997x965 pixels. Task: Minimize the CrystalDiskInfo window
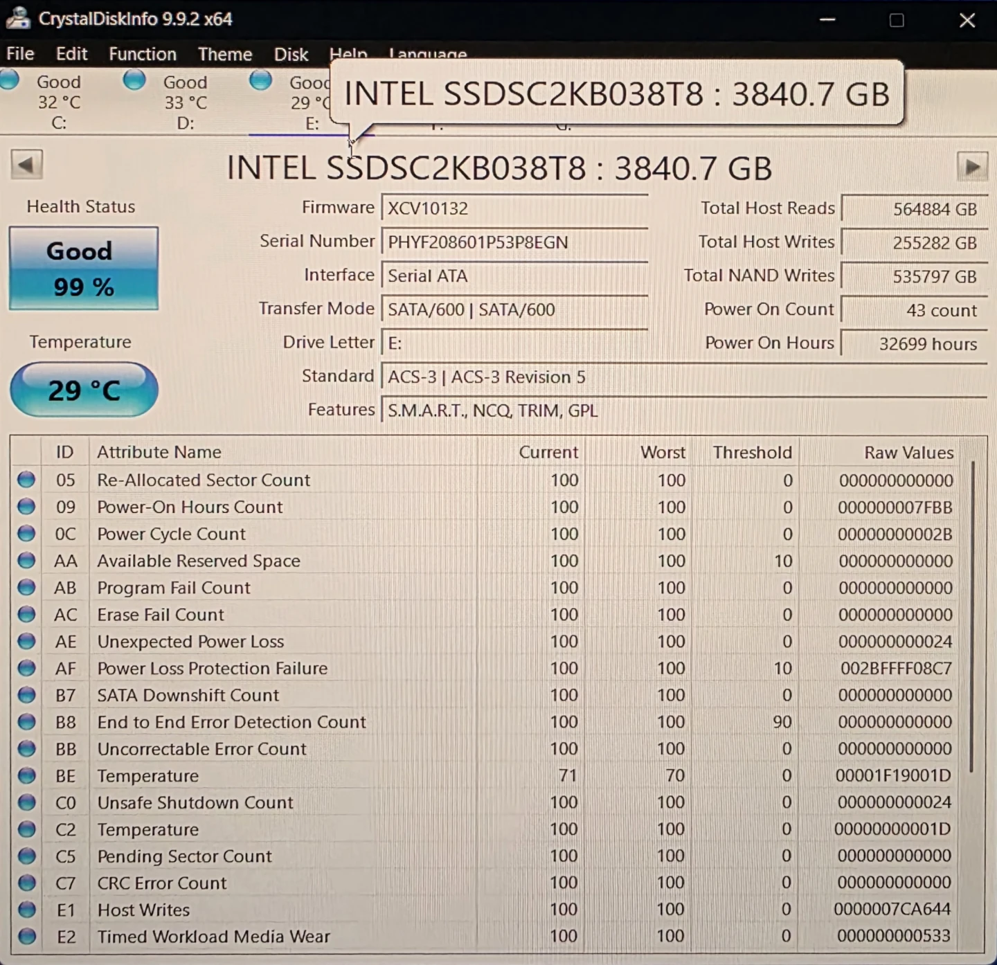(x=827, y=19)
